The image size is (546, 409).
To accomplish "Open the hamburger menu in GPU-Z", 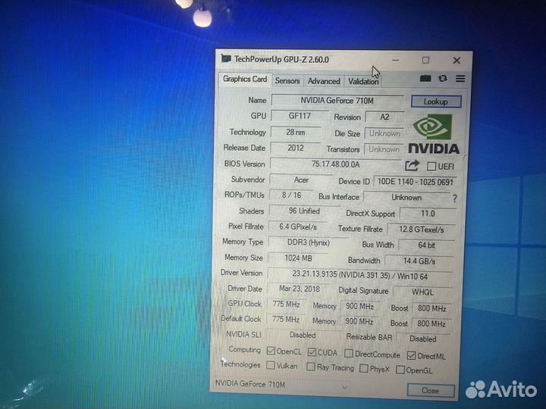I will (x=460, y=79).
